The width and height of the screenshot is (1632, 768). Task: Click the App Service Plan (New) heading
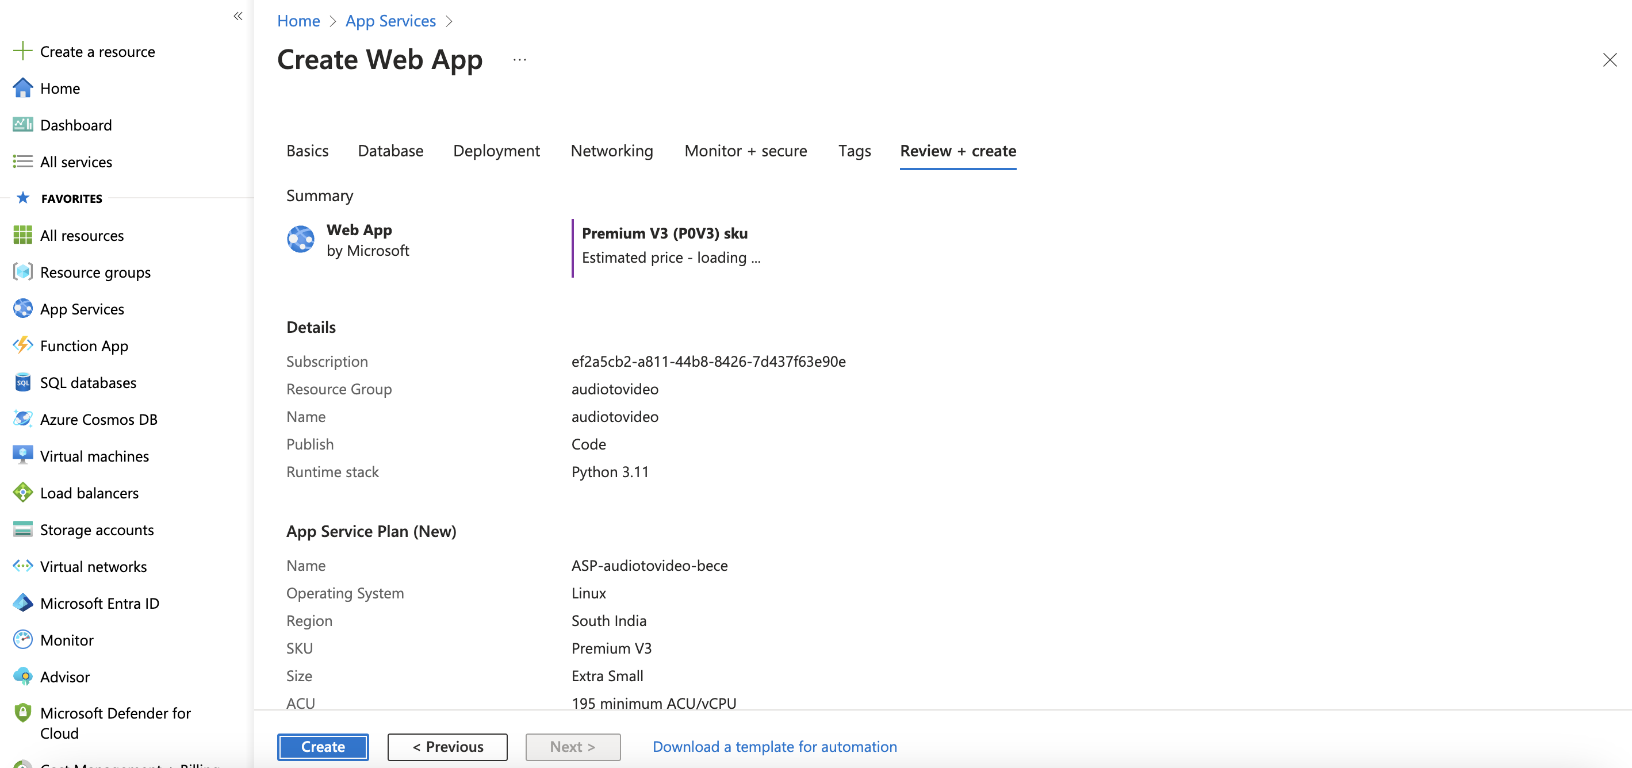[371, 531]
